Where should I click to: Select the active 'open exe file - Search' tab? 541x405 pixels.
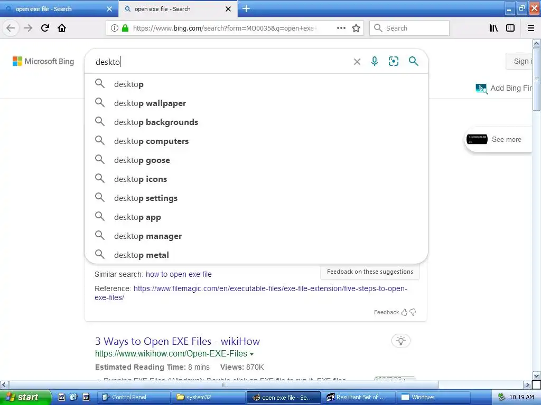tap(178, 9)
